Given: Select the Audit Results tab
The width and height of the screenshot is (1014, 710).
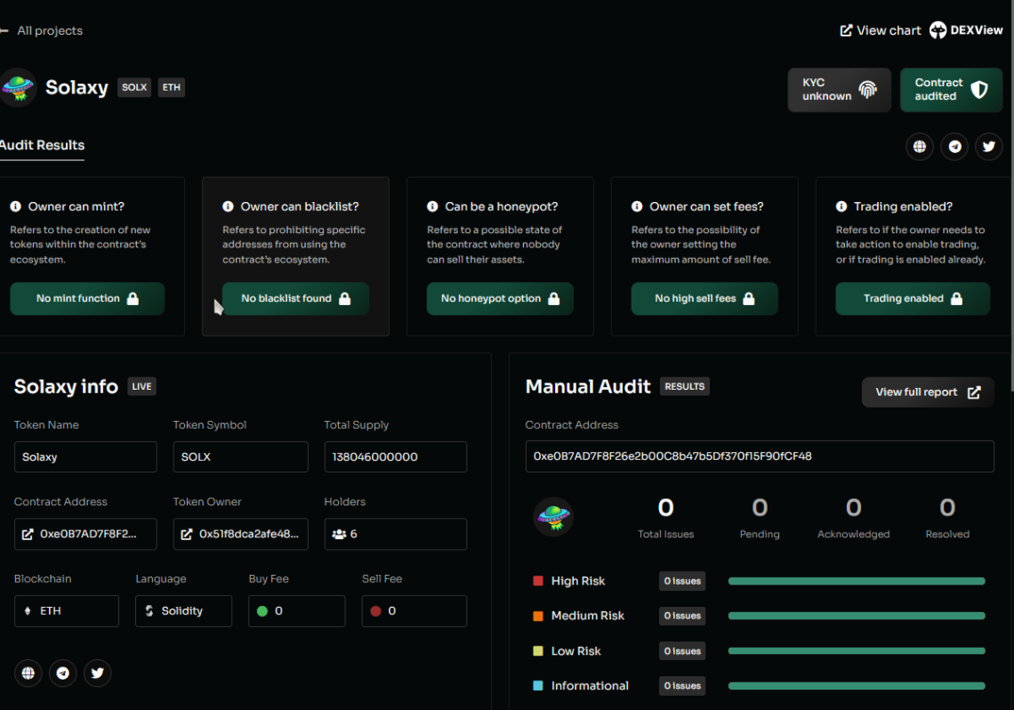Looking at the screenshot, I should click(42, 146).
